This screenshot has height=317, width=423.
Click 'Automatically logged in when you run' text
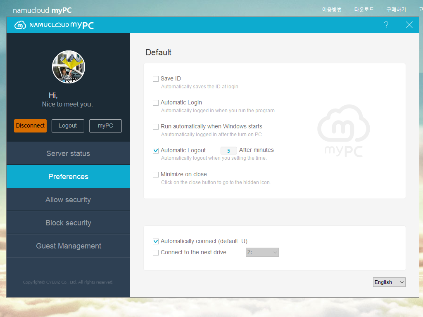[219, 111]
